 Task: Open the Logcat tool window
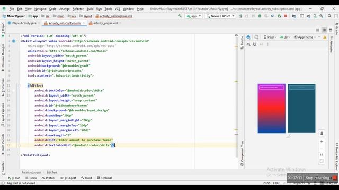68,178
